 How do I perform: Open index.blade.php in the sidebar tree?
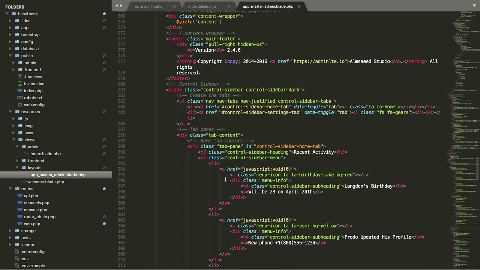click(46, 154)
